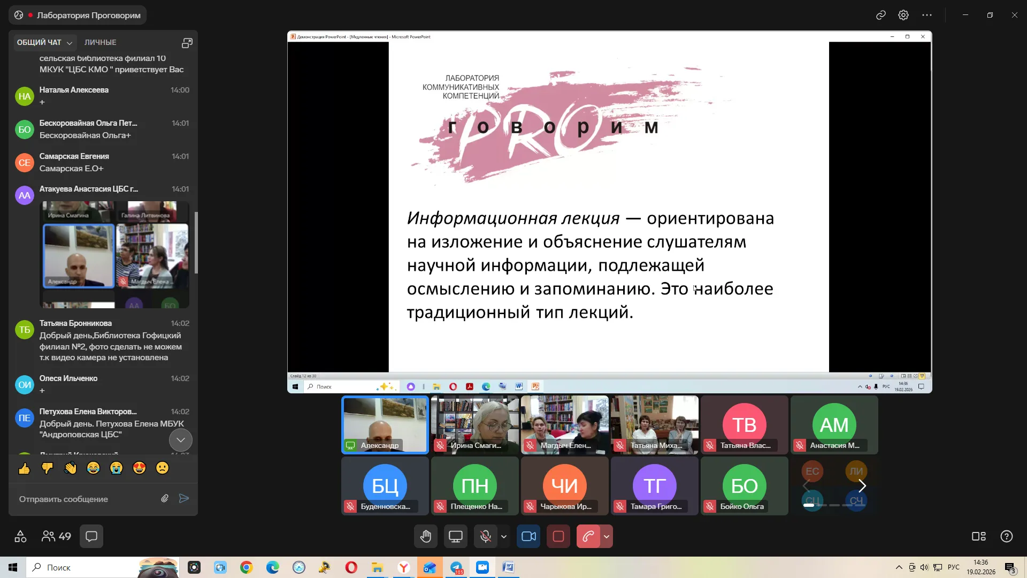Screen dimensions: 1027x578
Task: Unmute the microphone
Action: pos(486,536)
